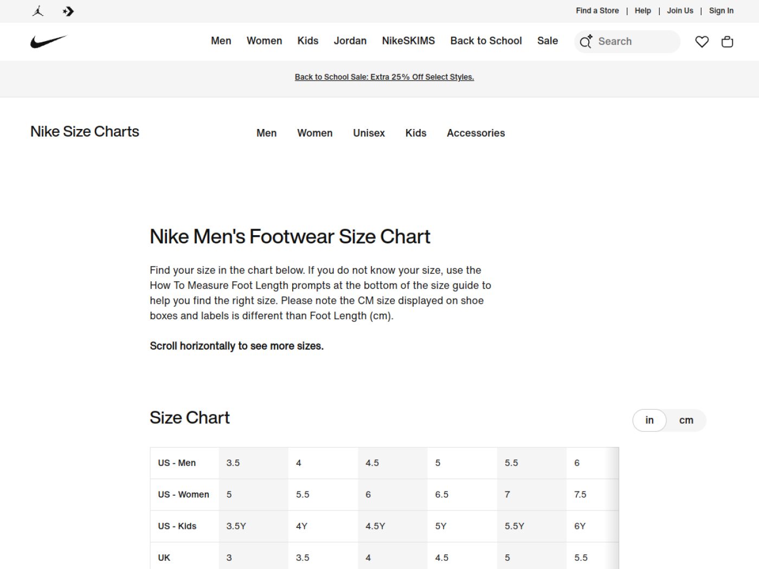Viewport: 759px width, 569px height.
Task: Open the Men main navigation menu
Action: click(221, 41)
